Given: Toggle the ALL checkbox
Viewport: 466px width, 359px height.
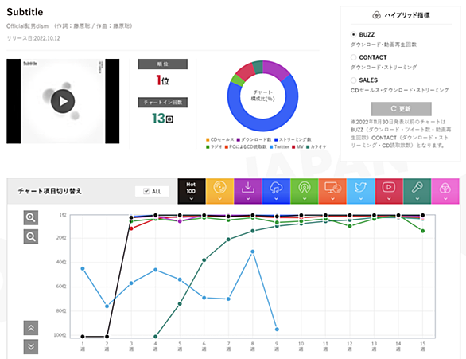Looking at the screenshot, I should click(146, 191).
